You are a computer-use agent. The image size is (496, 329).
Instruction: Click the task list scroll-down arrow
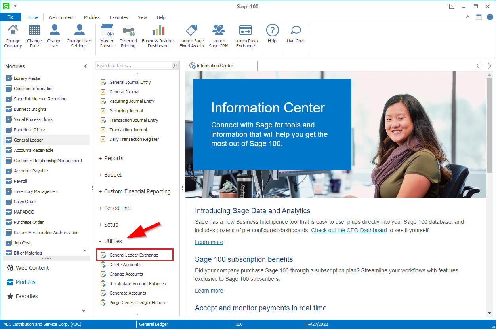coord(137,314)
